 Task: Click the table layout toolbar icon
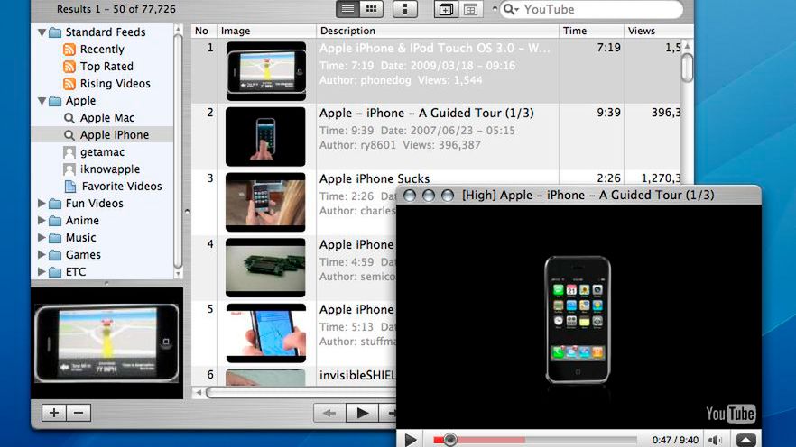(470, 9)
